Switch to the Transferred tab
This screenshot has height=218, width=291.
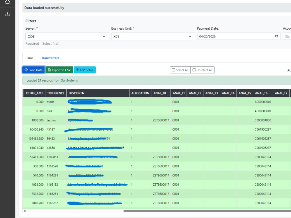click(50, 58)
